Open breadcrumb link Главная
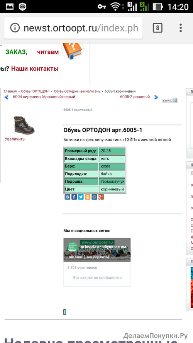This screenshot has height=343, width=193. 10,91
